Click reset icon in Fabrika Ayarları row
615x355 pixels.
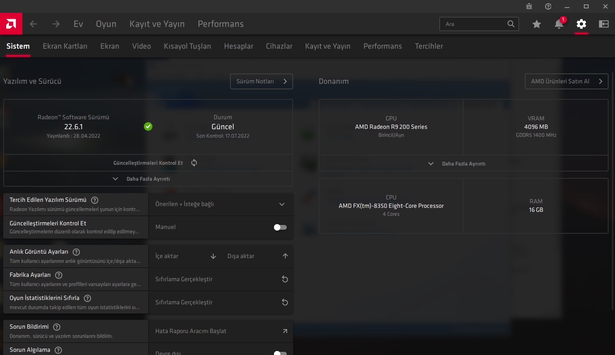click(x=285, y=279)
